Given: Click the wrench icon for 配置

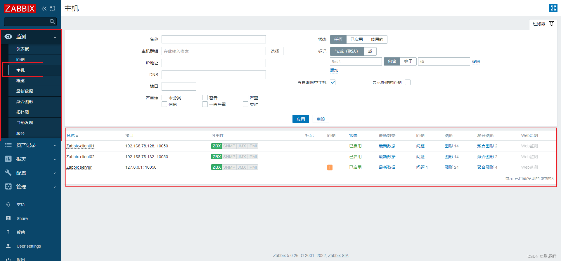Looking at the screenshot, I should click(8, 172).
